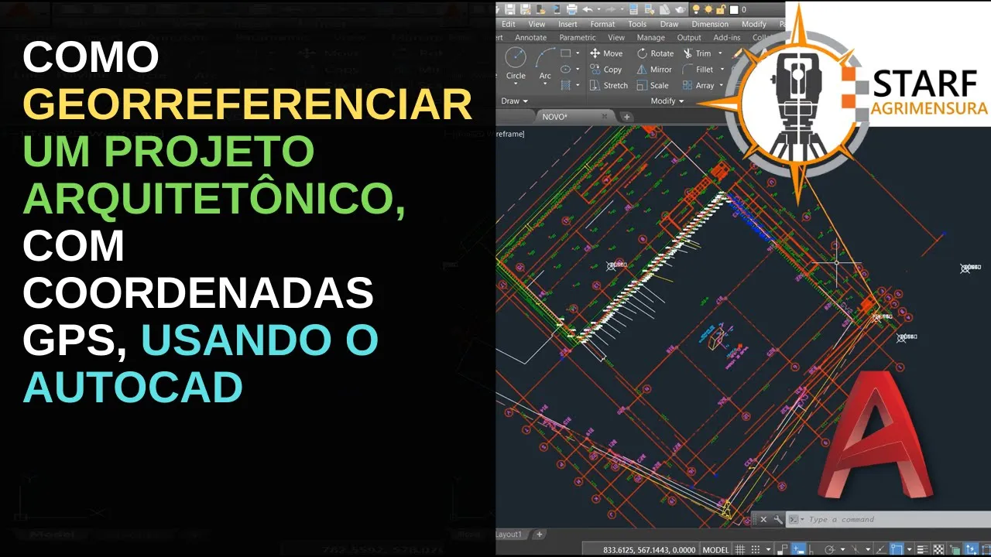
Task: Activate the Rotate tool
Action: pos(655,53)
